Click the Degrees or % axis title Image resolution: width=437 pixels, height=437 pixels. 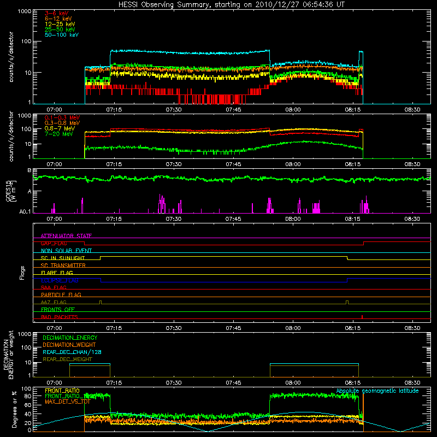(x=14, y=409)
